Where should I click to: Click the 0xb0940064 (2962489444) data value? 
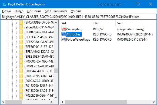pos(135,34)
